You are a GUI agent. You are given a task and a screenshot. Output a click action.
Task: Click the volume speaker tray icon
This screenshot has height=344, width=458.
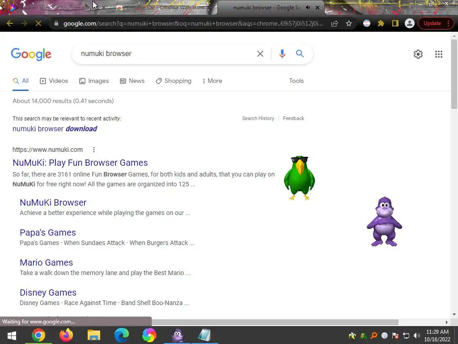(417, 335)
